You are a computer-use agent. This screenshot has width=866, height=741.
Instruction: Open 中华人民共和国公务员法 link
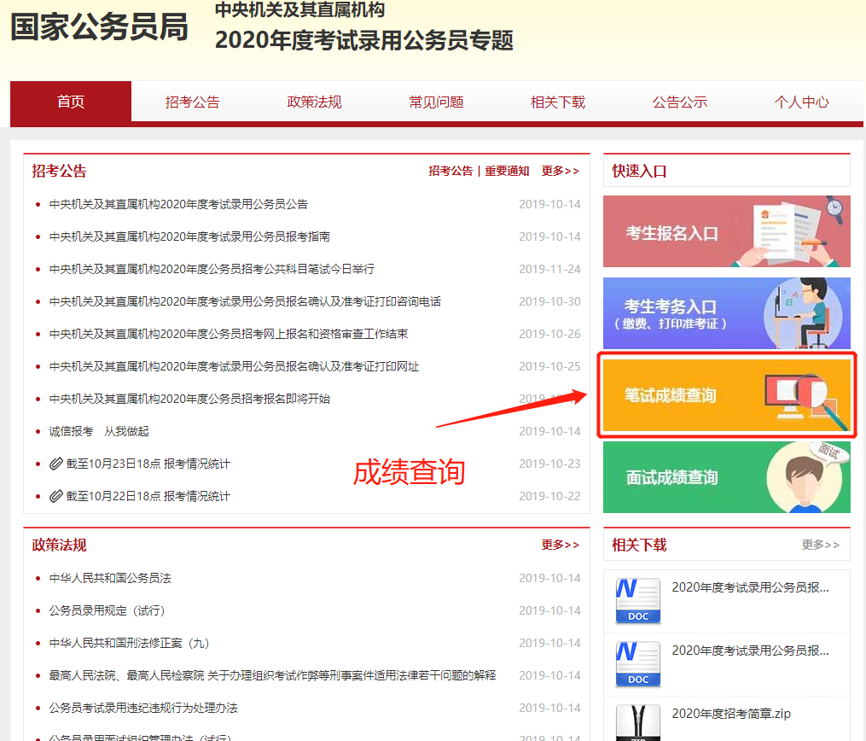click(110, 578)
